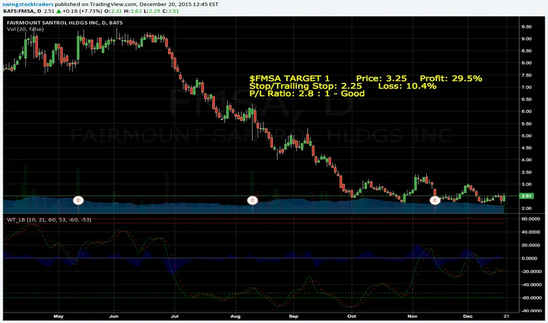
Task: Click the -60.0000 oscillator axis label
Action: pos(530,298)
